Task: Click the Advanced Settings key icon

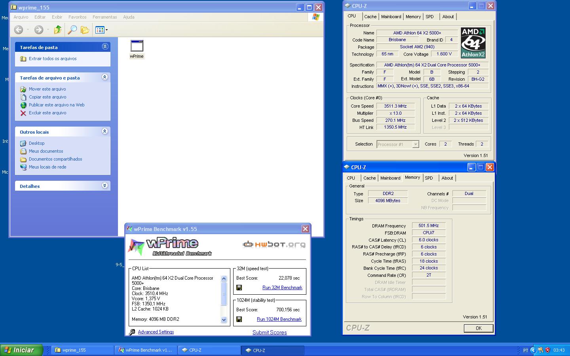Action: point(132,332)
